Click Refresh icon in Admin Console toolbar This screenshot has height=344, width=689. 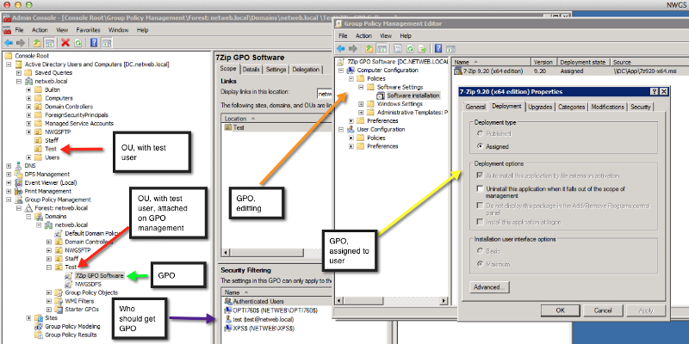tap(78, 42)
